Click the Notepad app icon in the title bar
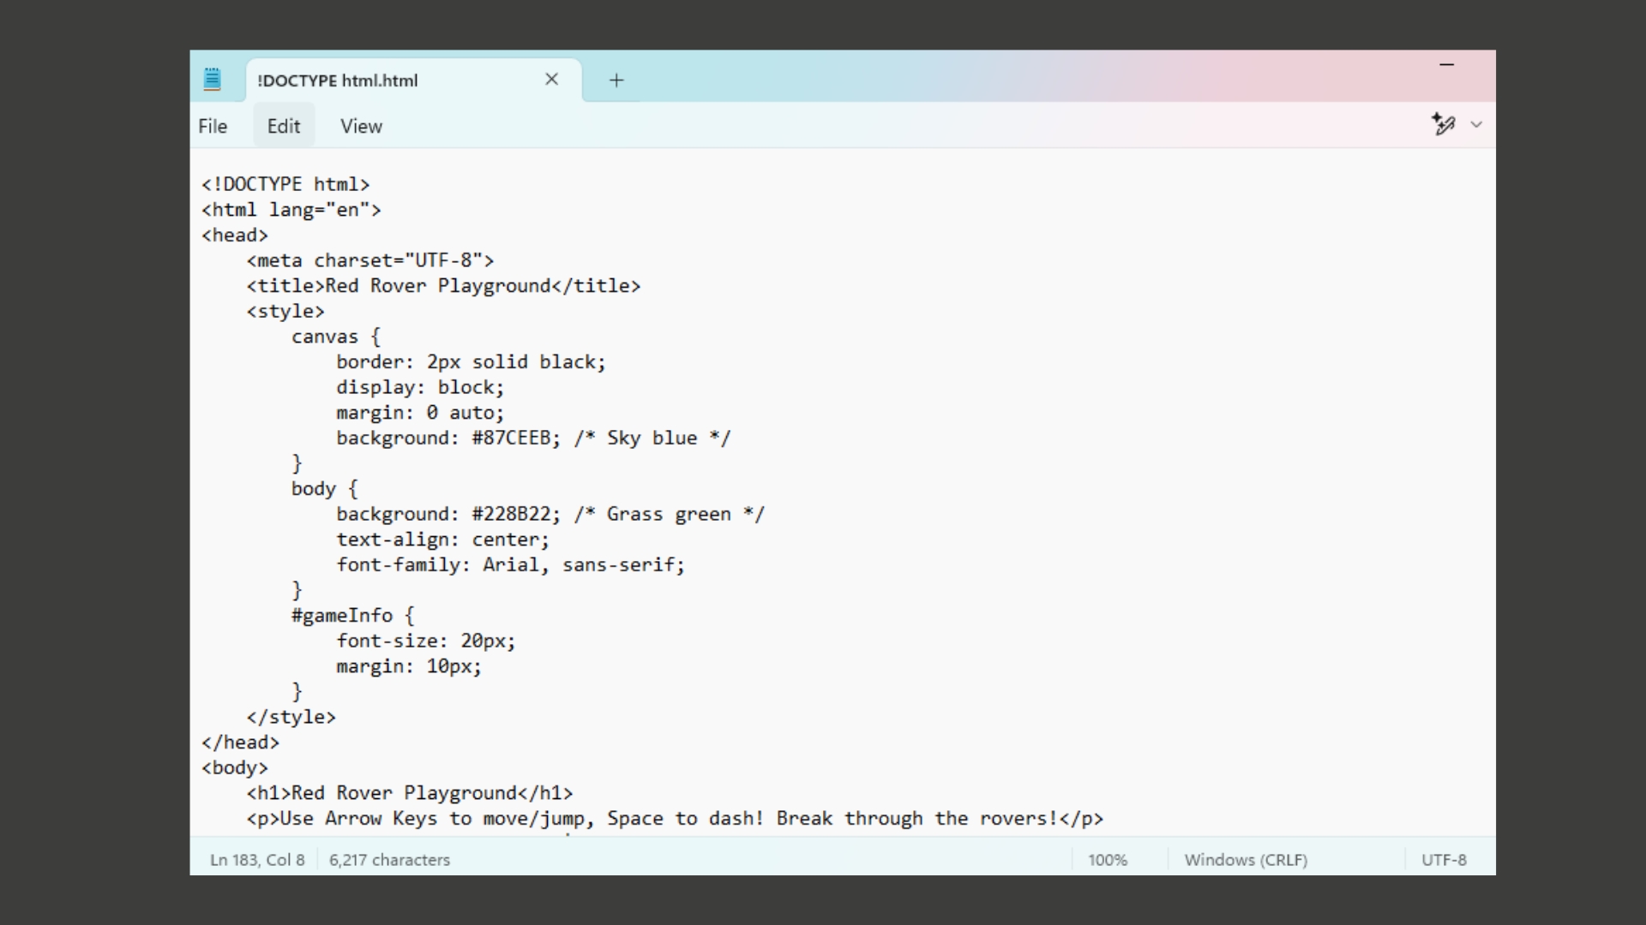This screenshot has width=1646, height=925. (x=212, y=80)
